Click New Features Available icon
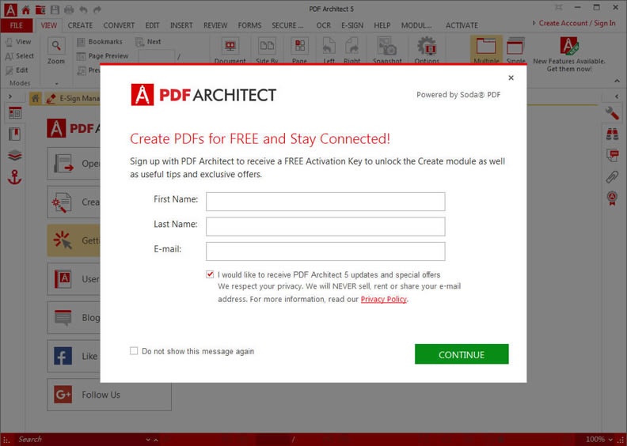 [569, 46]
